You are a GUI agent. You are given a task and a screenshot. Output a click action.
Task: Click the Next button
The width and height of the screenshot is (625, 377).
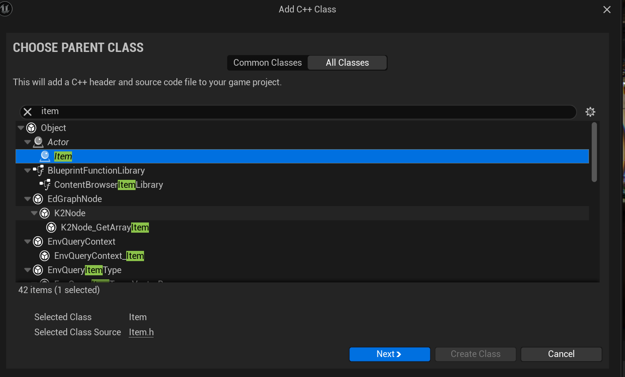tap(389, 354)
